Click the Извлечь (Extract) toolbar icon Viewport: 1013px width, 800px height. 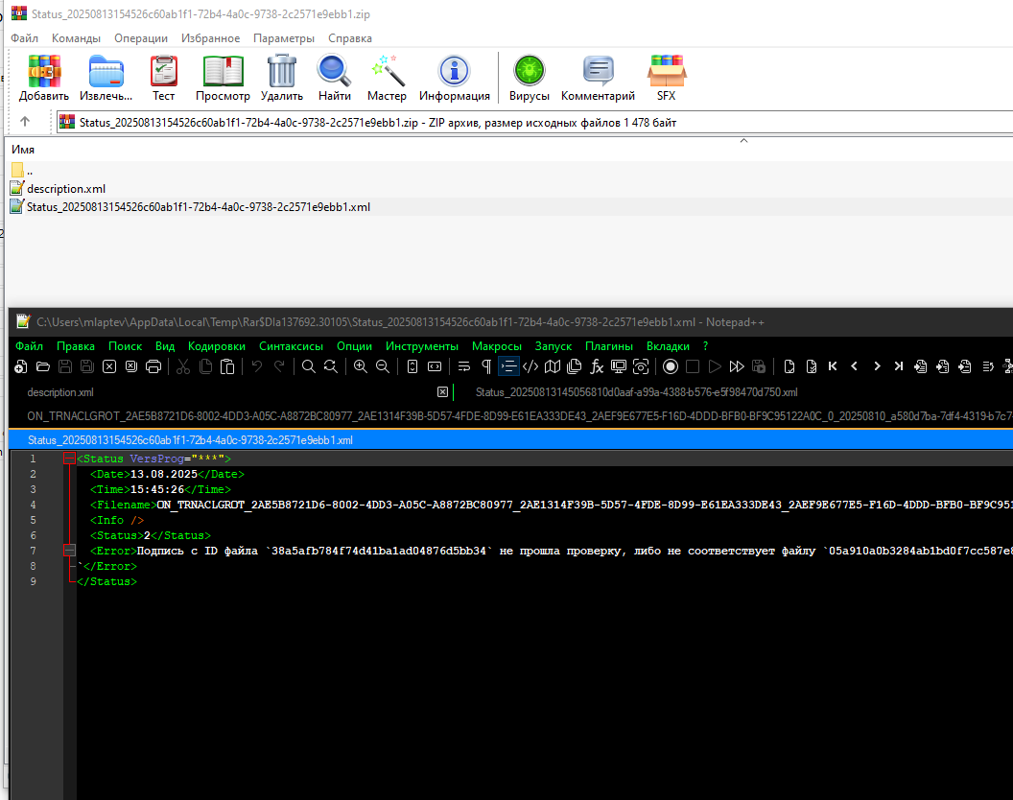click(106, 71)
